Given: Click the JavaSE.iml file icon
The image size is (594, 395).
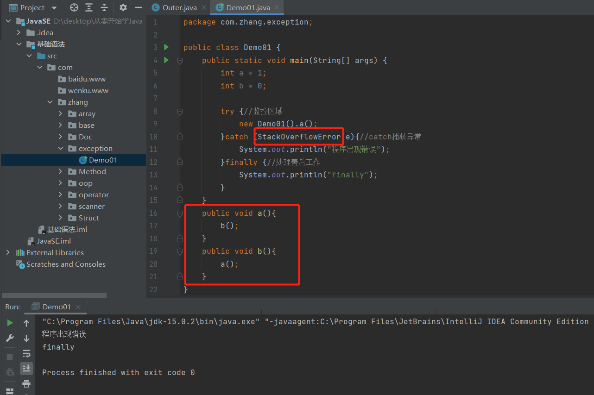Looking at the screenshot, I should pos(31,241).
